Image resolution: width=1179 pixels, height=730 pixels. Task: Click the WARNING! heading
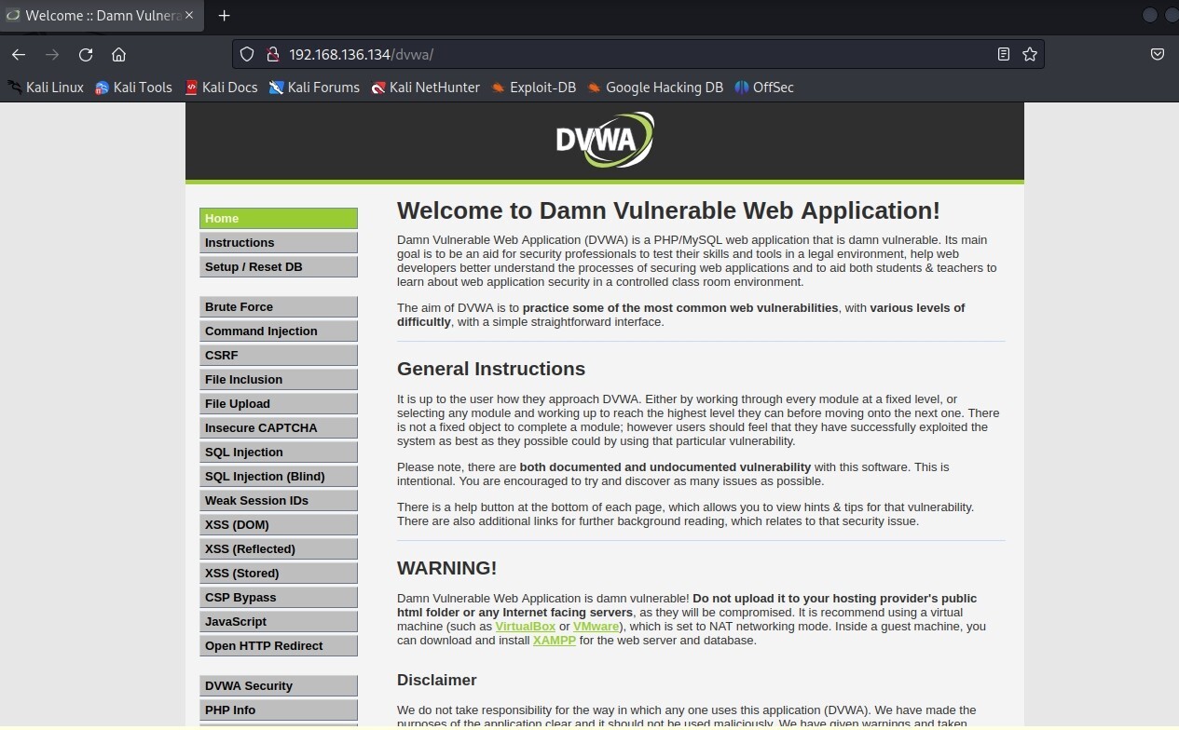[447, 568]
